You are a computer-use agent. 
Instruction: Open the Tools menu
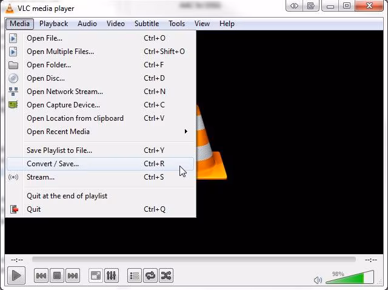click(x=176, y=24)
